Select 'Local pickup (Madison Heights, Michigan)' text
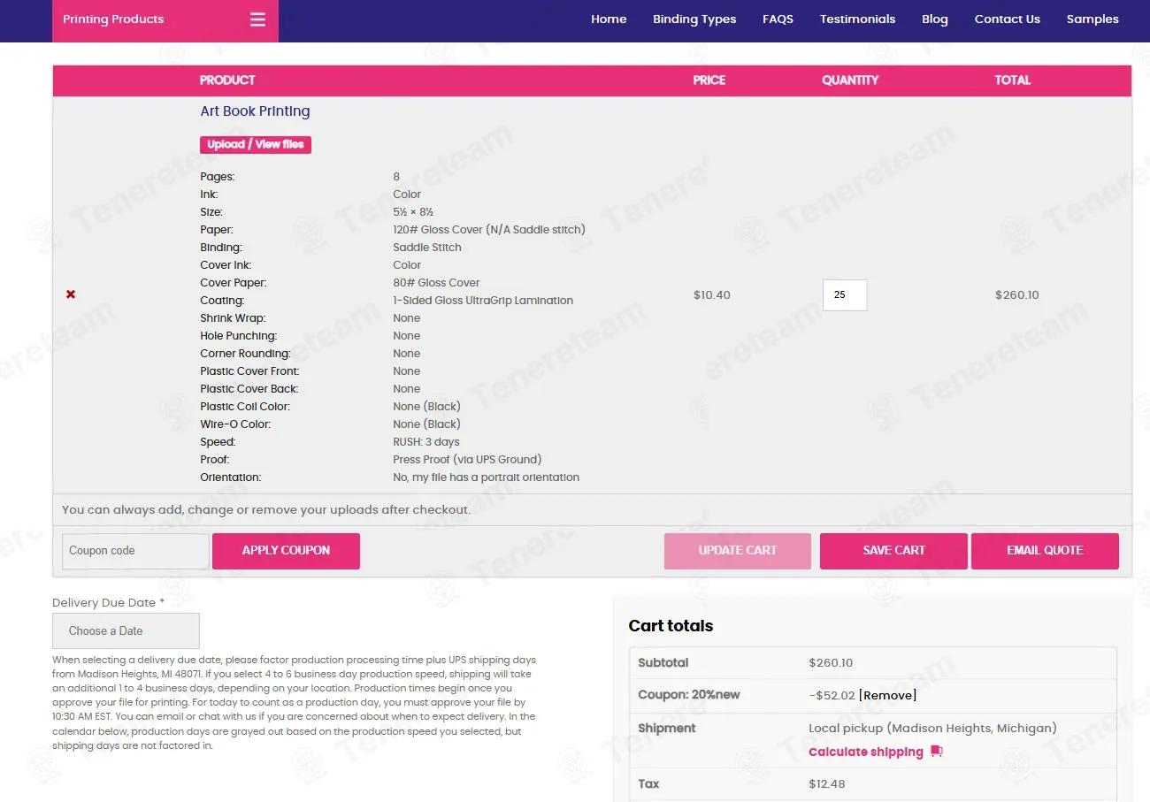1150x802 pixels. 932,729
